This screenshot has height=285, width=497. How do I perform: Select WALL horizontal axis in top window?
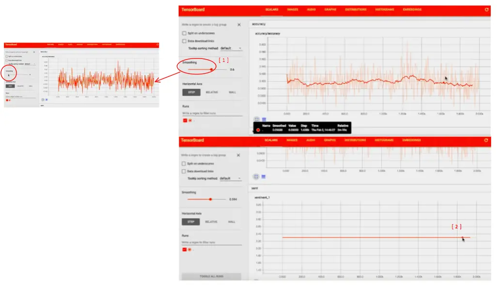(x=233, y=92)
